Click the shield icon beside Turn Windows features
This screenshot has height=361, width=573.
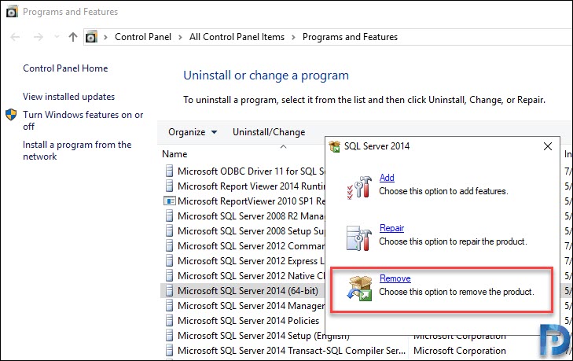pos(11,115)
